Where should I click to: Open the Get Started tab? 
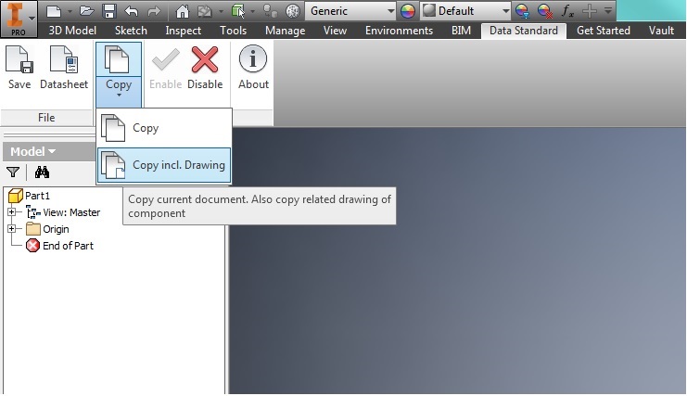click(x=604, y=31)
